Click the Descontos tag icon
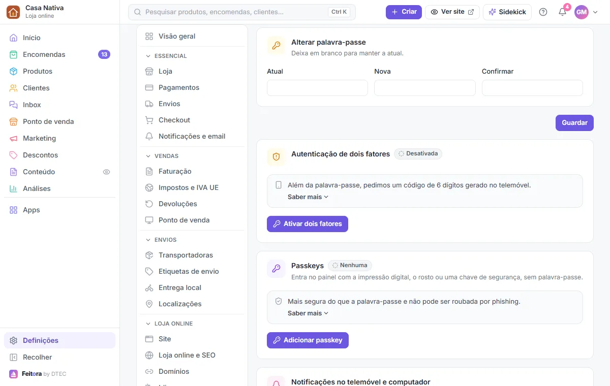610x386 pixels. 13,155
